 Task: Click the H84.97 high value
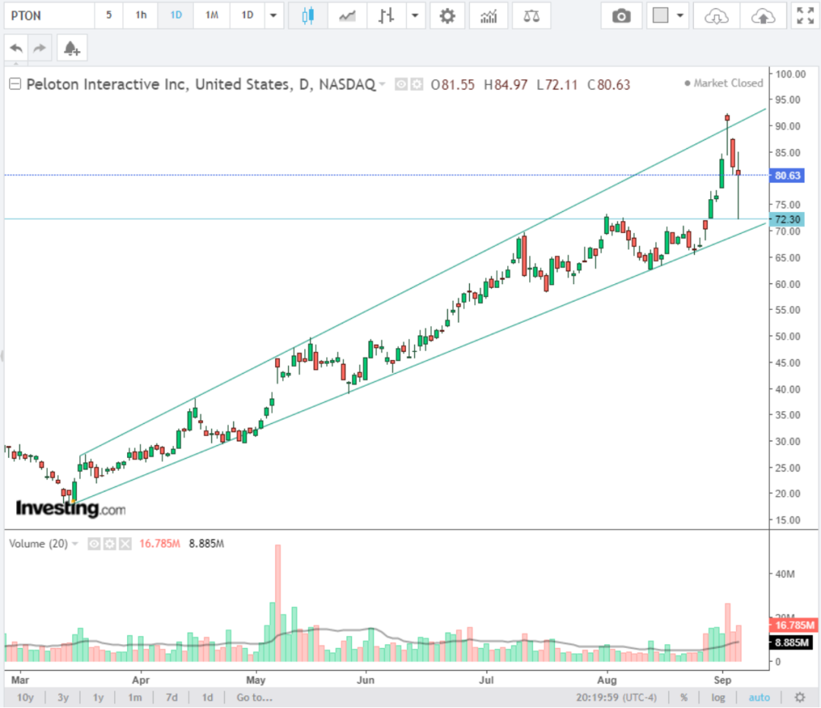click(x=506, y=85)
